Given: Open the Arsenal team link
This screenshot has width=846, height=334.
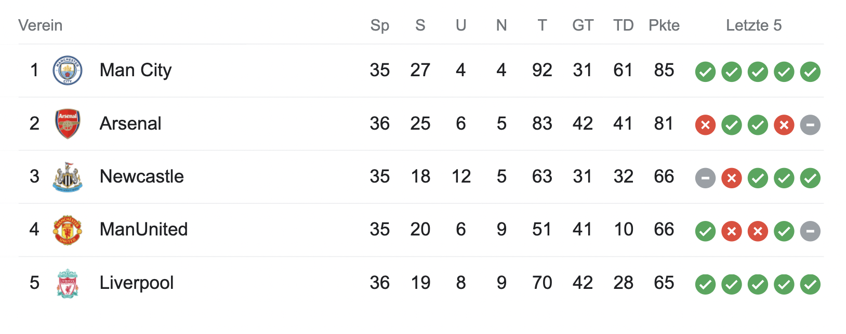Looking at the screenshot, I should coord(130,123).
